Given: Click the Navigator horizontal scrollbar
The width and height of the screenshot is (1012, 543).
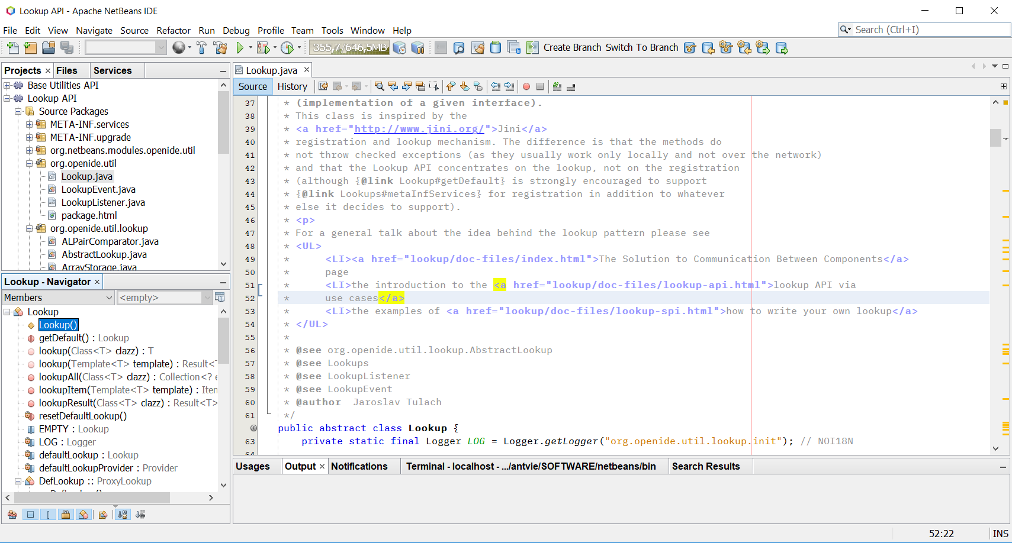Looking at the screenshot, I should point(92,498).
